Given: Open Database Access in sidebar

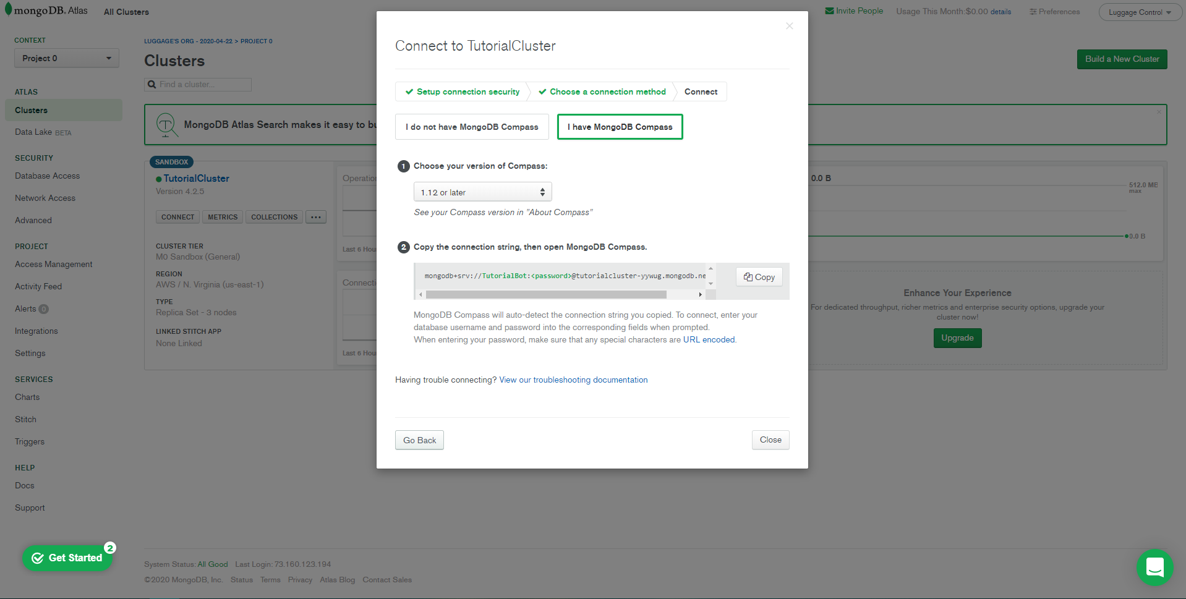Looking at the screenshot, I should pyautogui.click(x=48, y=176).
